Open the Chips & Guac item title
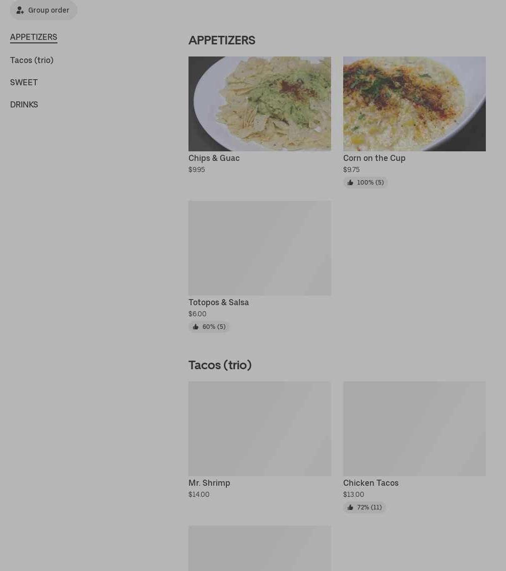 214,158
